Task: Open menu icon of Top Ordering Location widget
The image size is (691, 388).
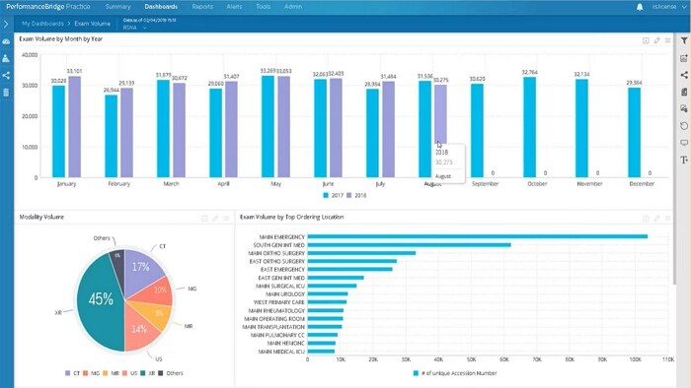Action: (667, 218)
